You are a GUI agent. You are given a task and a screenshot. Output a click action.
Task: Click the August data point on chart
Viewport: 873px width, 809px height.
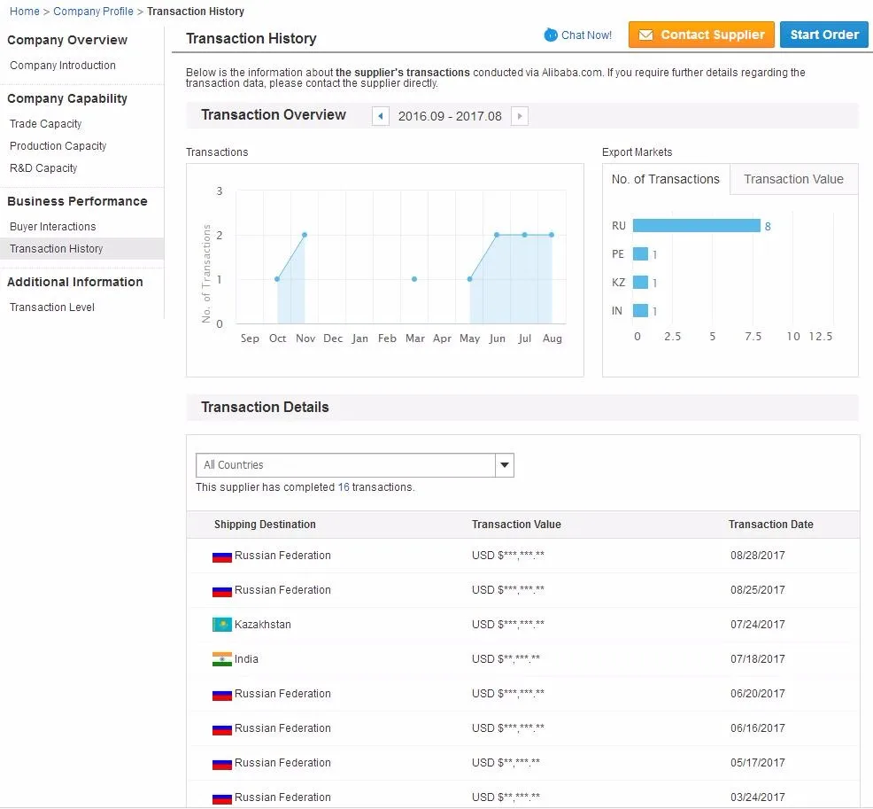click(x=552, y=235)
